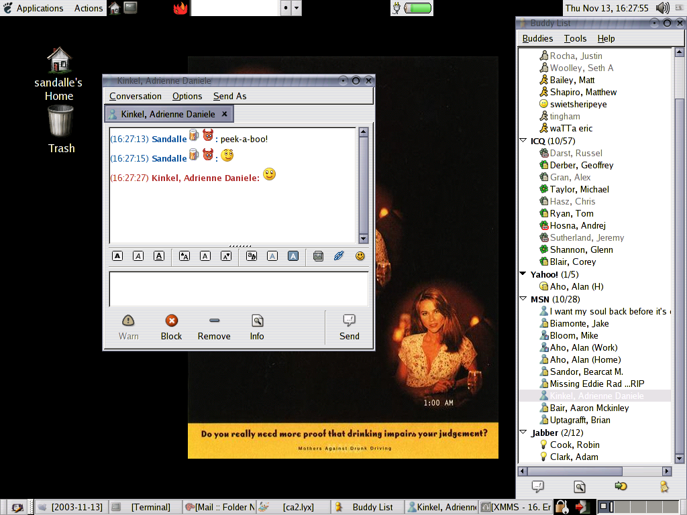Toggle underline text formatting
687x515 pixels.
tap(159, 256)
